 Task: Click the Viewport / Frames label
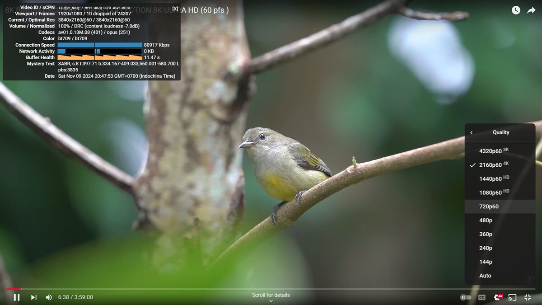tap(35, 14)
